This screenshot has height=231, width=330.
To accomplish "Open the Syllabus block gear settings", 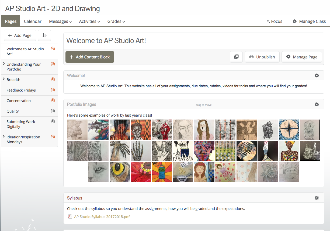I will 317,198.
